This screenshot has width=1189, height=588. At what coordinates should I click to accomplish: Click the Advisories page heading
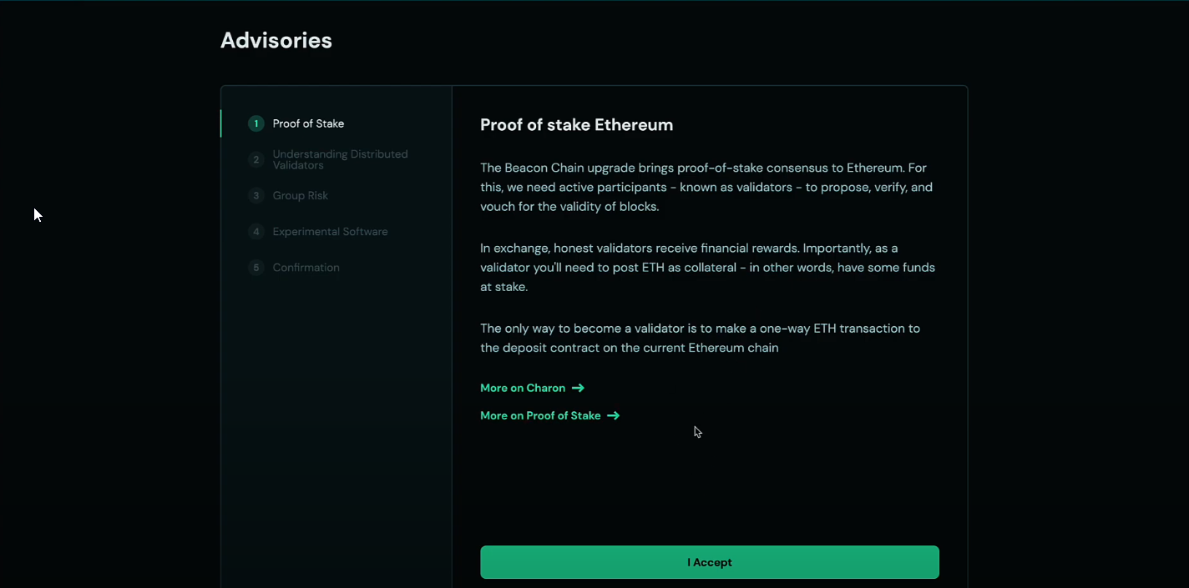pyautogui.click(x=276, y=40)
